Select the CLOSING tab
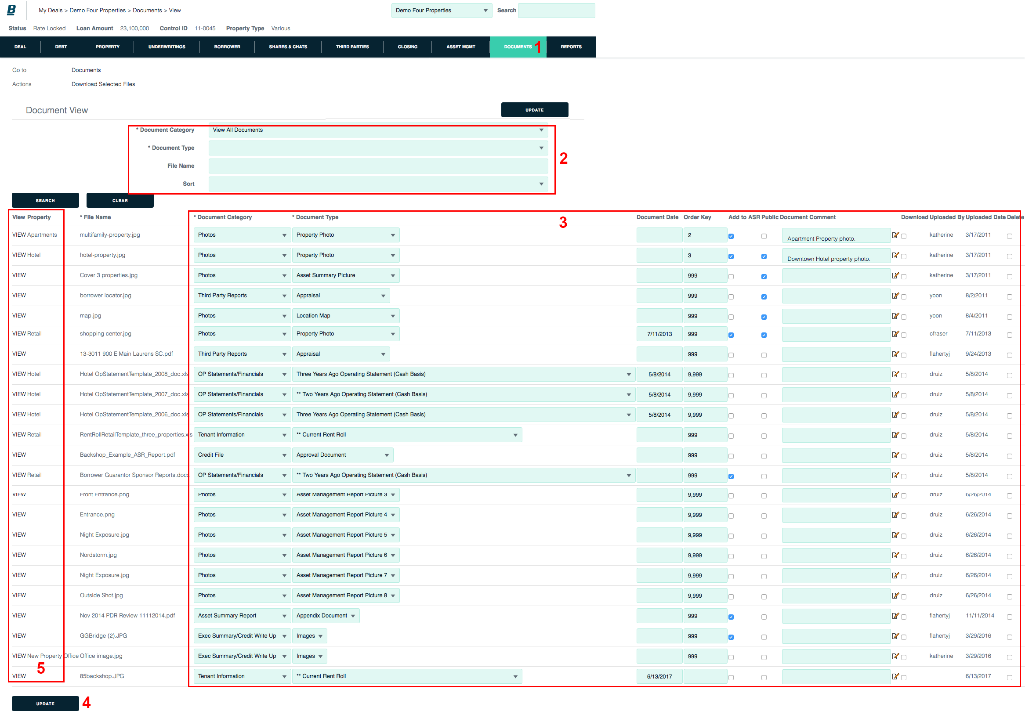 coord(407,47)
